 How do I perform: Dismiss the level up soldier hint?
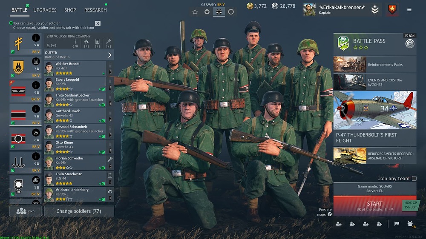[98, 23]
